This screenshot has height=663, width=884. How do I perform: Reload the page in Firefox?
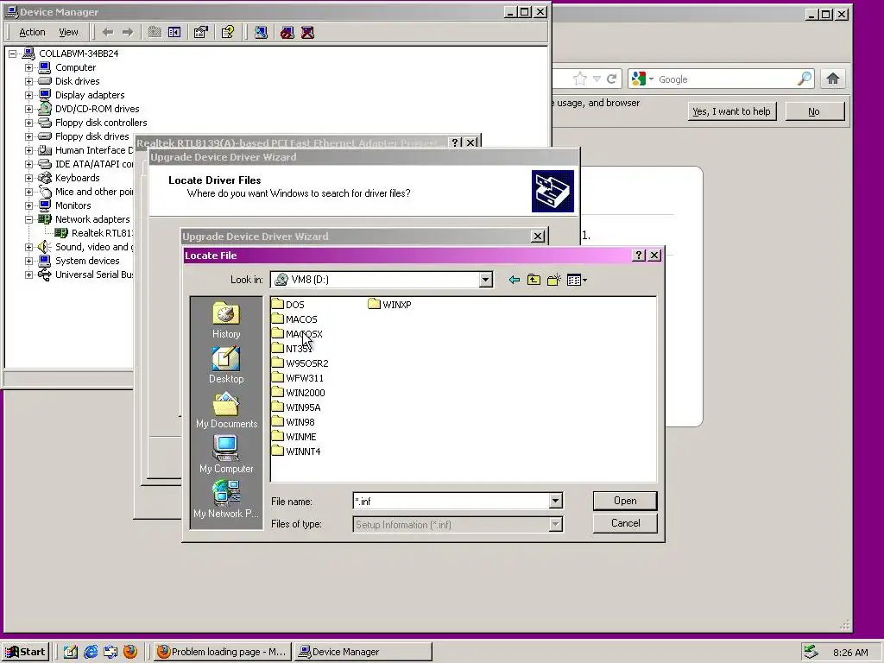tap(612, 79)
